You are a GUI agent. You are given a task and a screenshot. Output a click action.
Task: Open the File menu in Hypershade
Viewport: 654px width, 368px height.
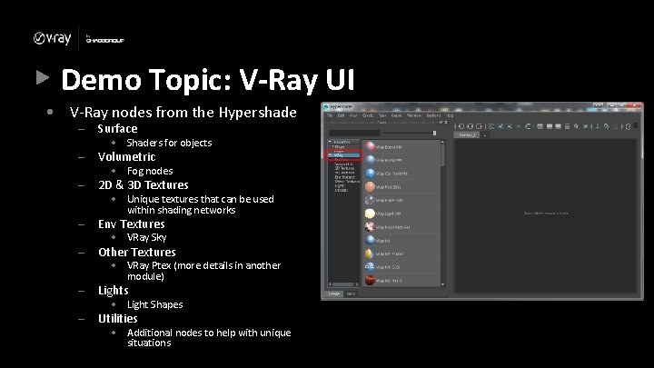coord(330,115)
